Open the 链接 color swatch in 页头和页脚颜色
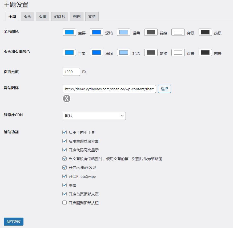 pos(151,52)
